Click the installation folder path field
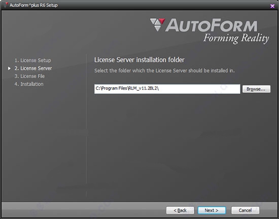Image resolution: width=279 pixels, height=219 pixels. (x=167, y=89)
